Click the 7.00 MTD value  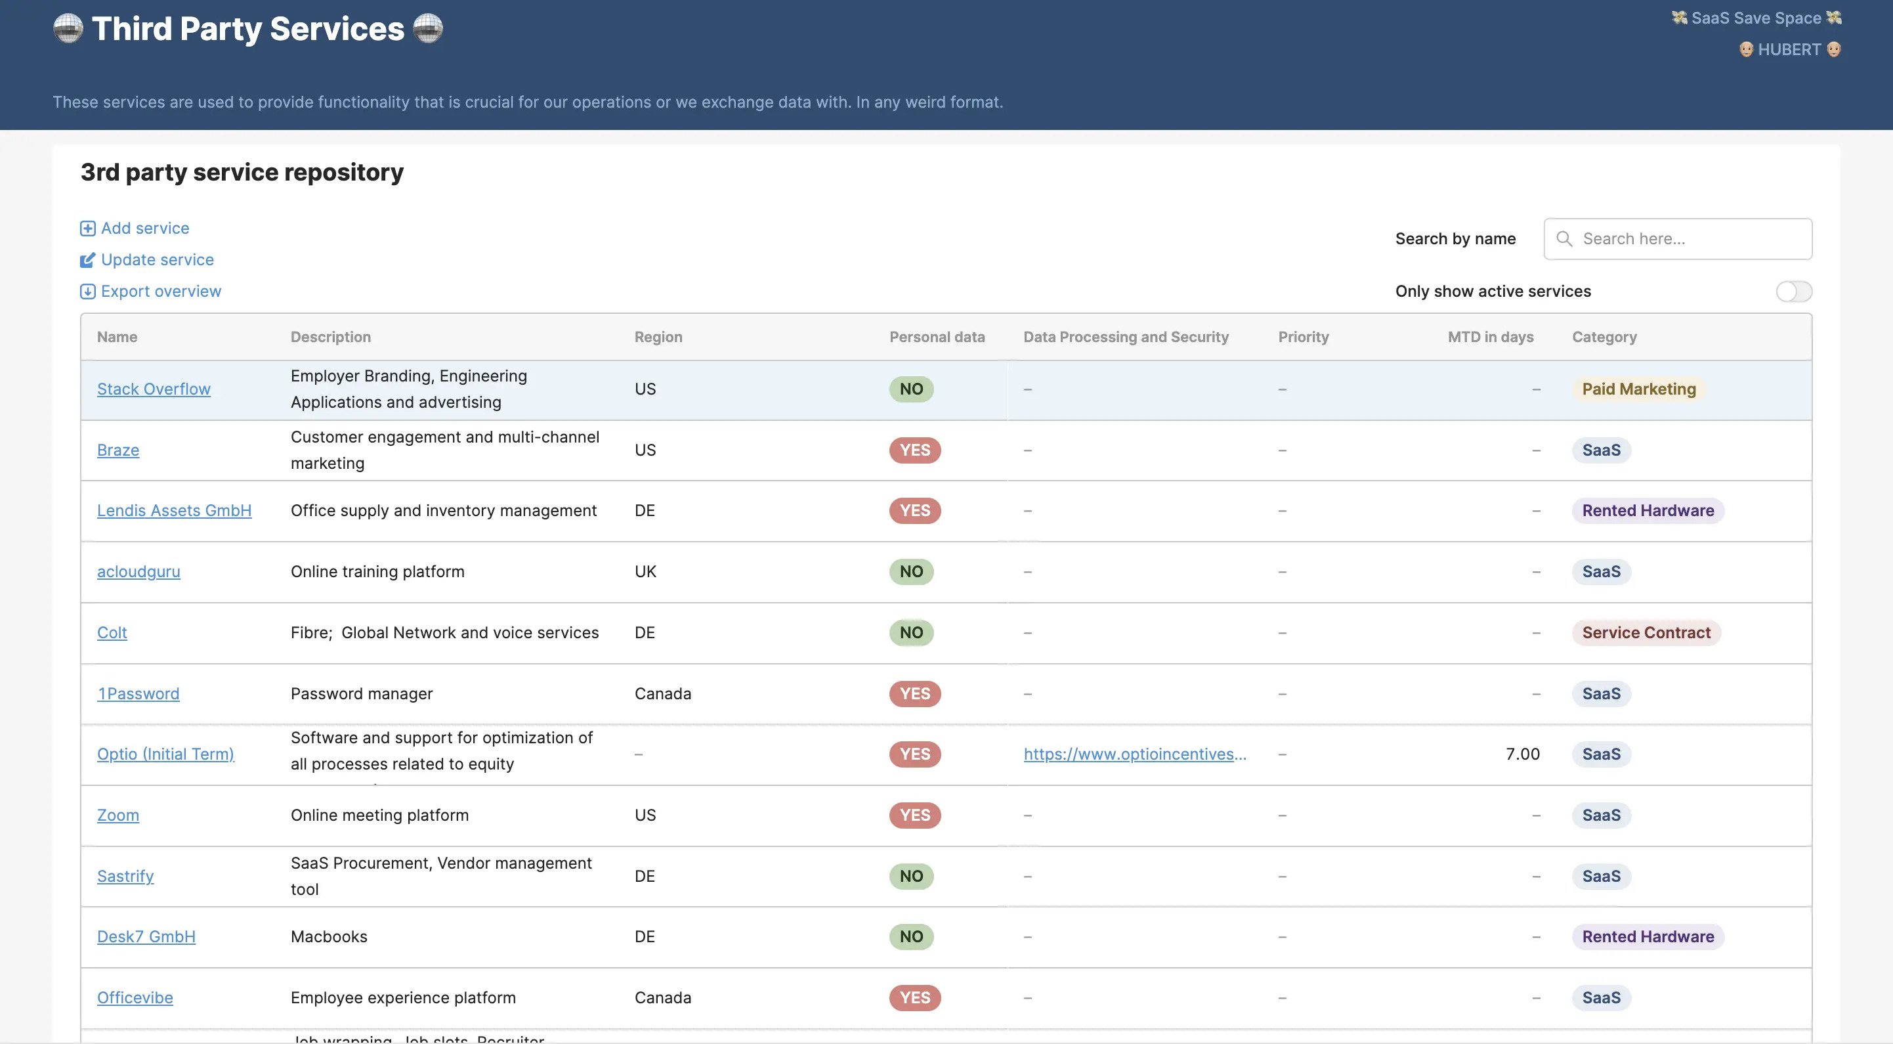point(1523,754)
